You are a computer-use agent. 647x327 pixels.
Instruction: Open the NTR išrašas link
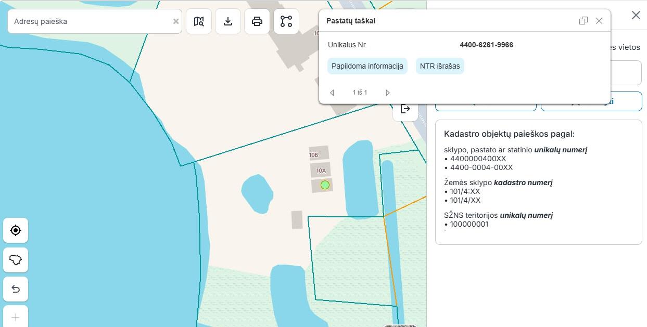point(440,67)
